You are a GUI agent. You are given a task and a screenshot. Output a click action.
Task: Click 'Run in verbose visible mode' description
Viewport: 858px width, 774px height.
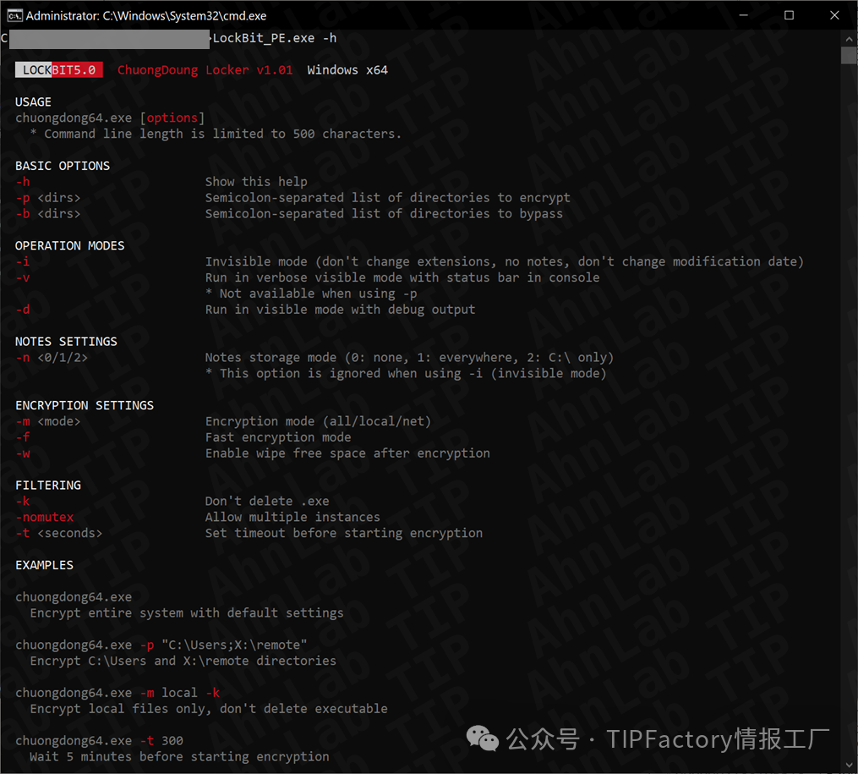402,277
